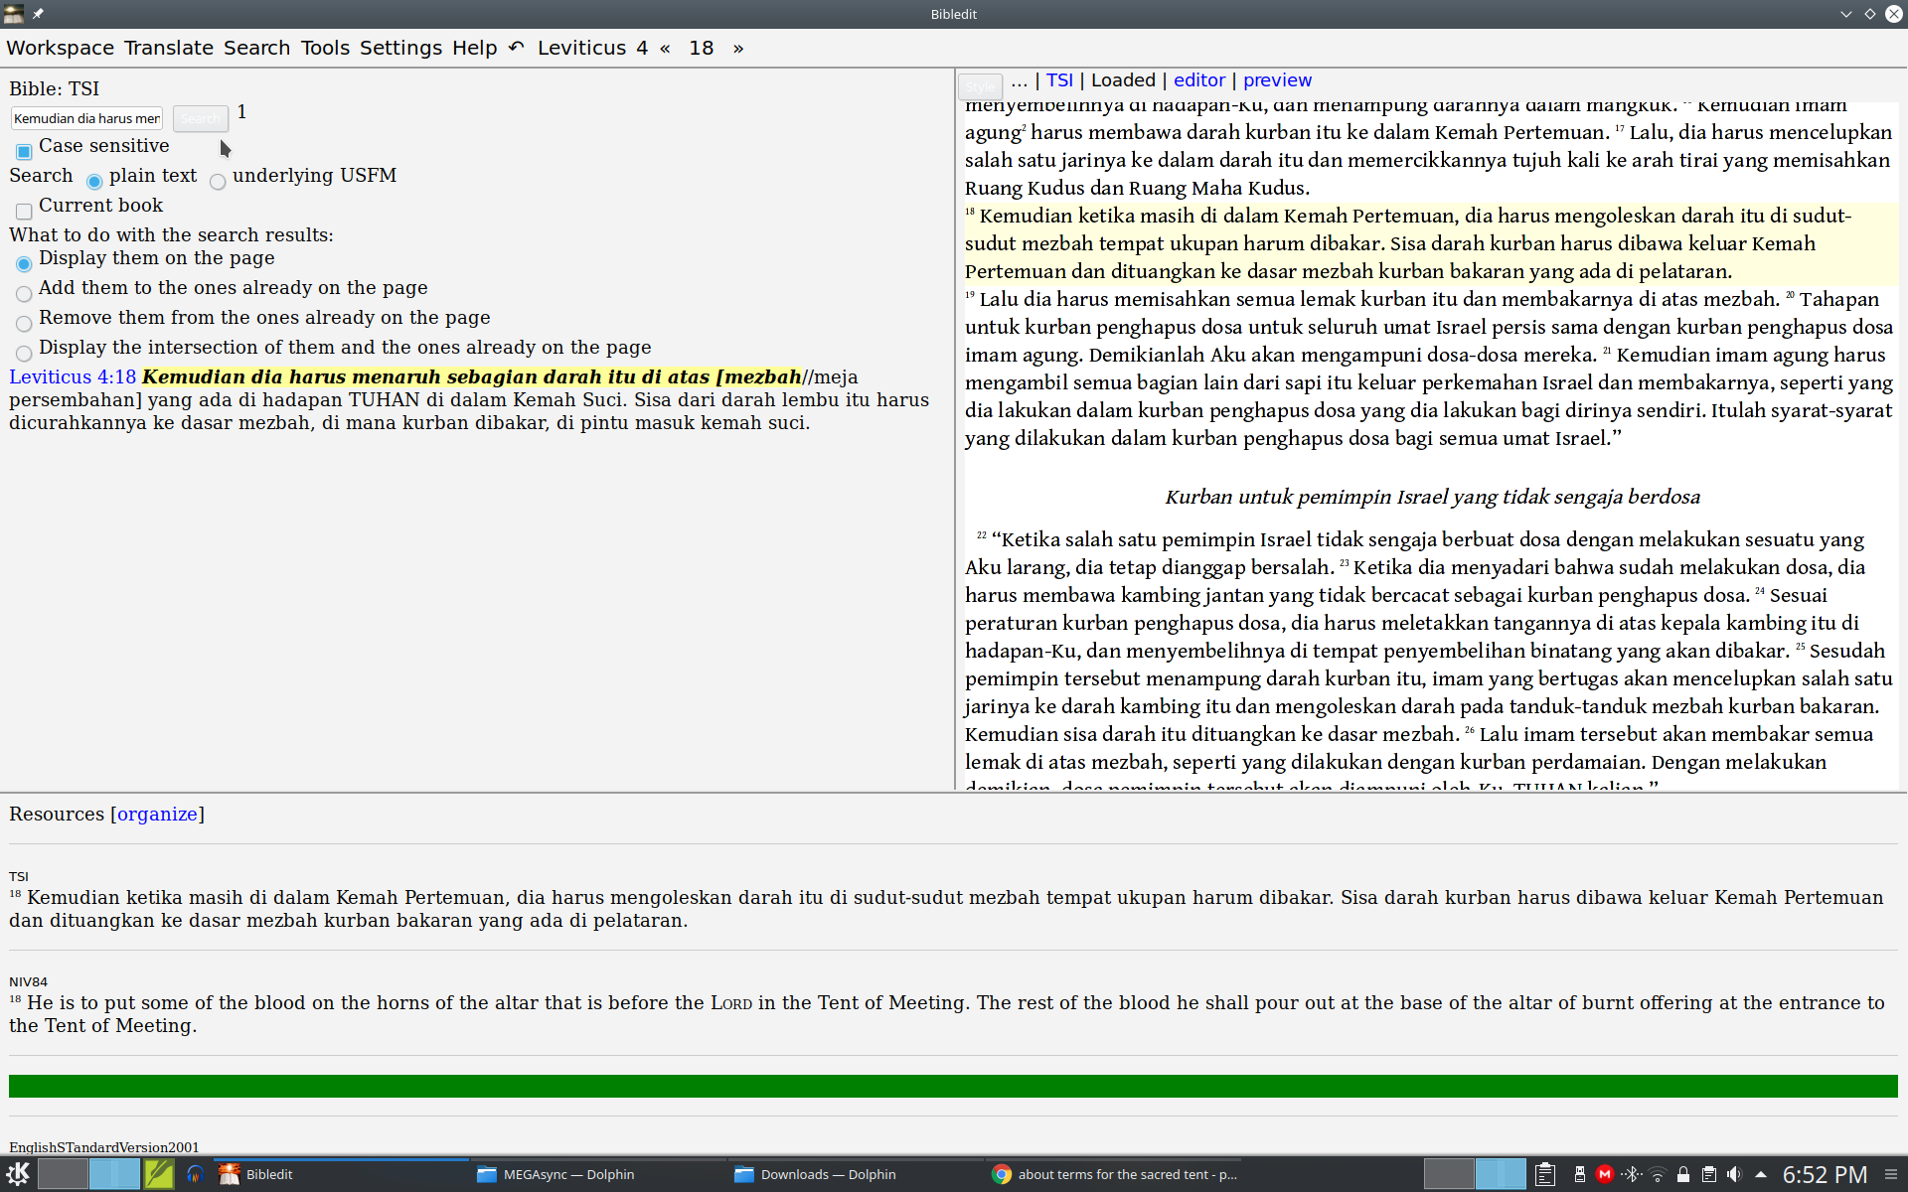Click the green bar in Resources
1908x1192 pixels.
(x=953, y=1086)
